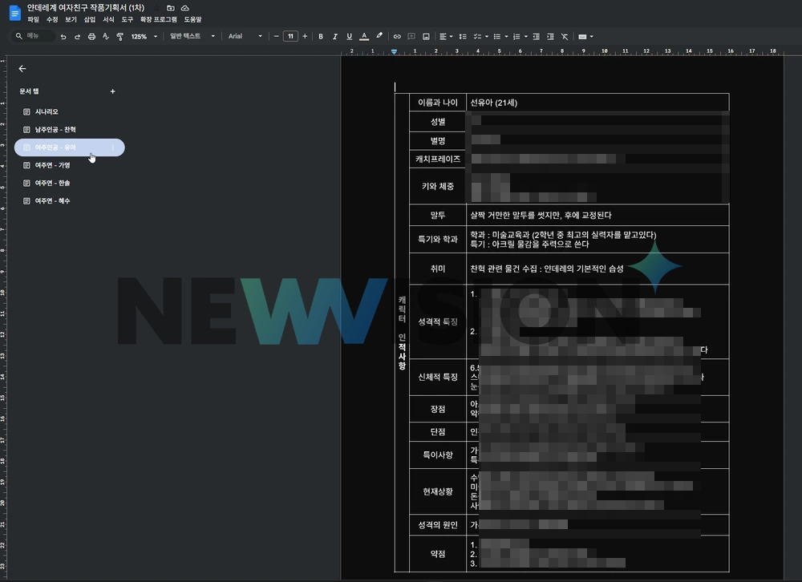Expand the 일반 텍스트 paragraph style dropdown

coord(192,37)
